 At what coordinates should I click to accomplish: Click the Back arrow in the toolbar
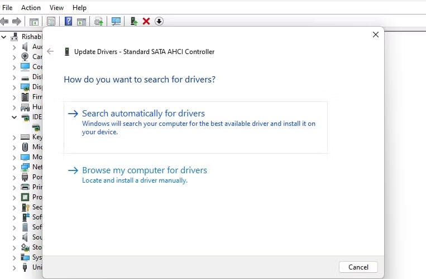pyautogui.click(x=4, y=21)
